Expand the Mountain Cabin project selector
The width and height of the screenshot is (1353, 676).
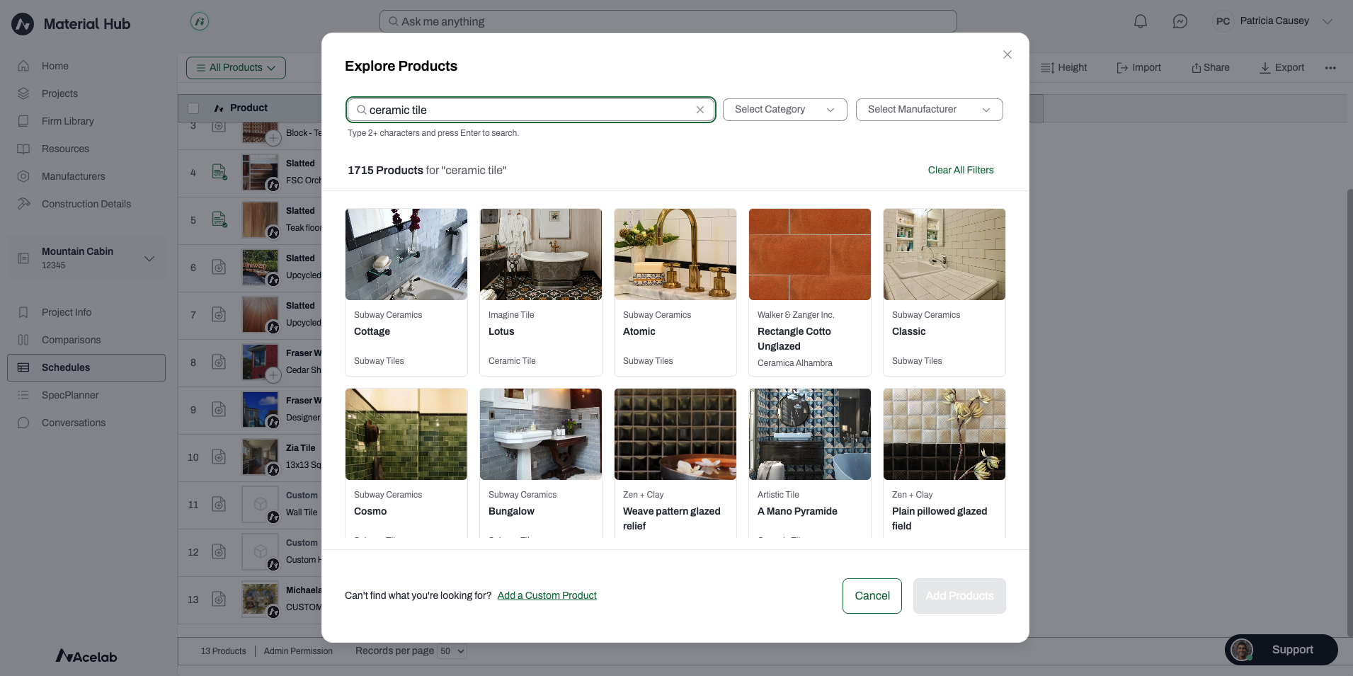pos(149,258)
